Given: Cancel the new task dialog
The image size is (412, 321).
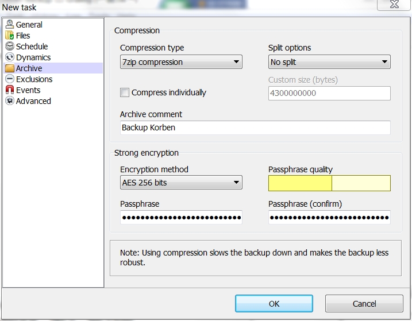Looking at the screenshot, I should (364, 304).
